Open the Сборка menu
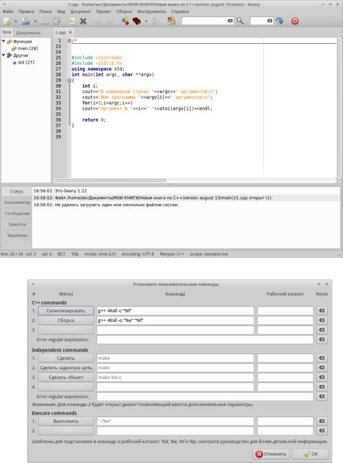Screen dimensions: 343x463 [124, 11]
